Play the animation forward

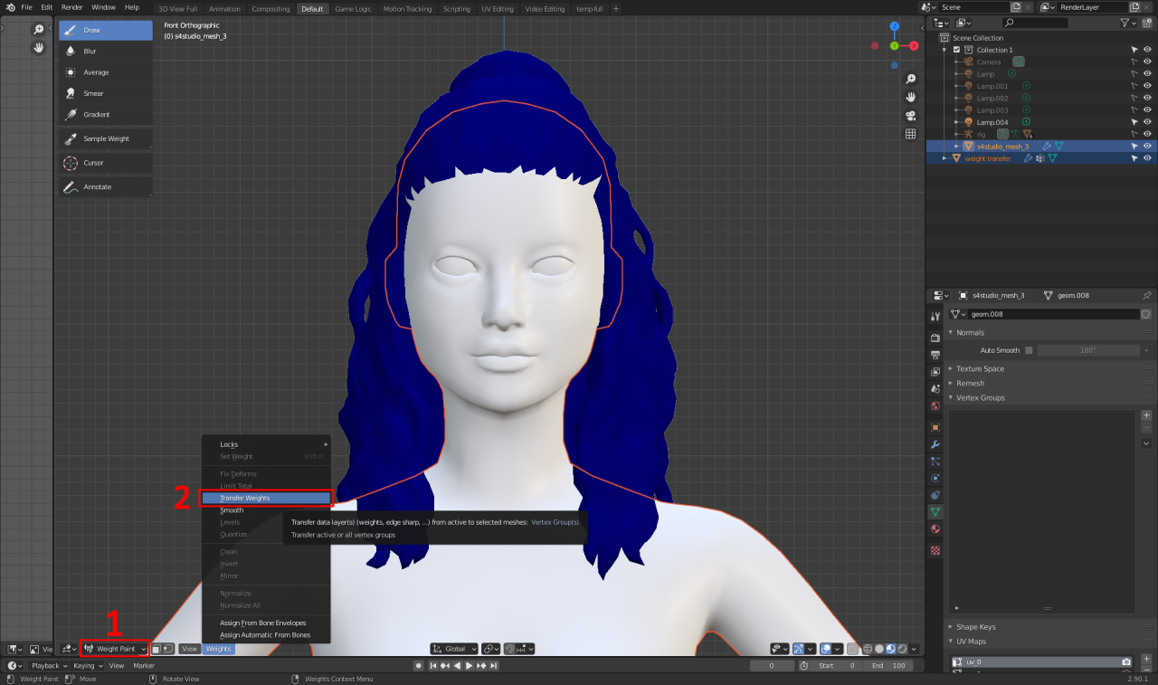point(471,666)
